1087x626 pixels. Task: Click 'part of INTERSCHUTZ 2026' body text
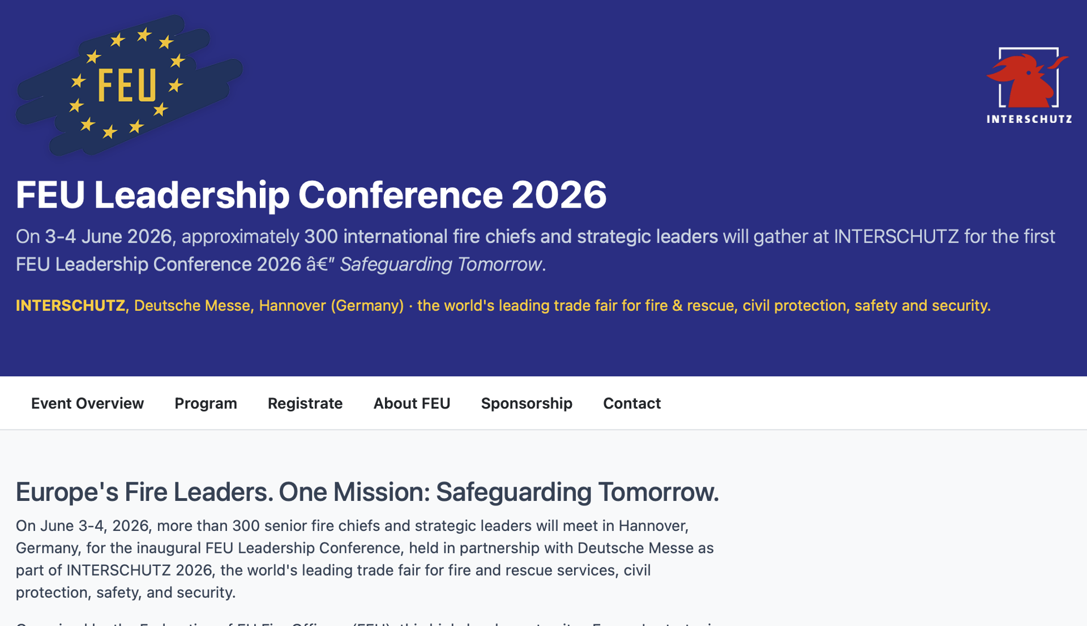tap(114, 570)
